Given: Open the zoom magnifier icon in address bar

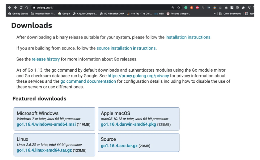Looking at the screenshot, I should click(x=173, y=7).
